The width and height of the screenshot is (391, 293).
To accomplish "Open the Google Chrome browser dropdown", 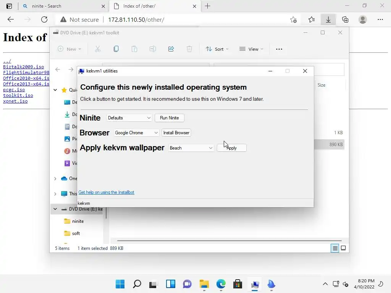I will click(136, 133).
